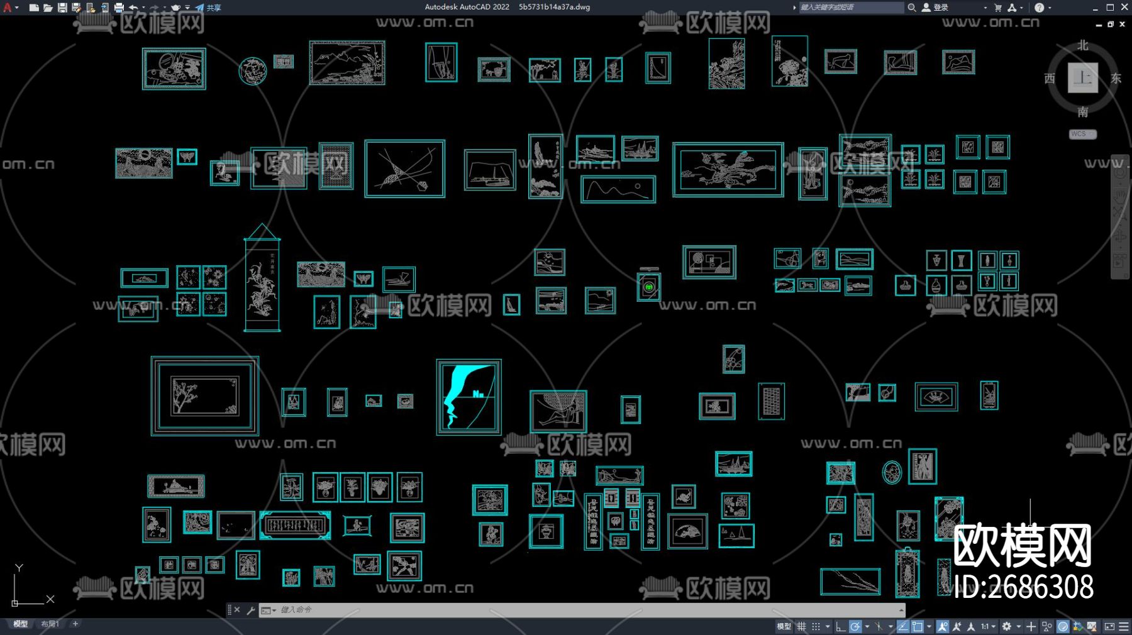
Task: Click the workspace switcher in quick access toolbar
Action: [x=176, y=8]
